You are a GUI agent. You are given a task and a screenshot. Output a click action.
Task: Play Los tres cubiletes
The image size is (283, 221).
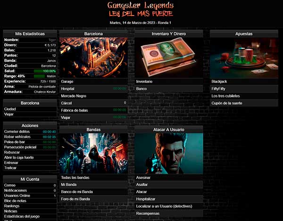point(244,96)
